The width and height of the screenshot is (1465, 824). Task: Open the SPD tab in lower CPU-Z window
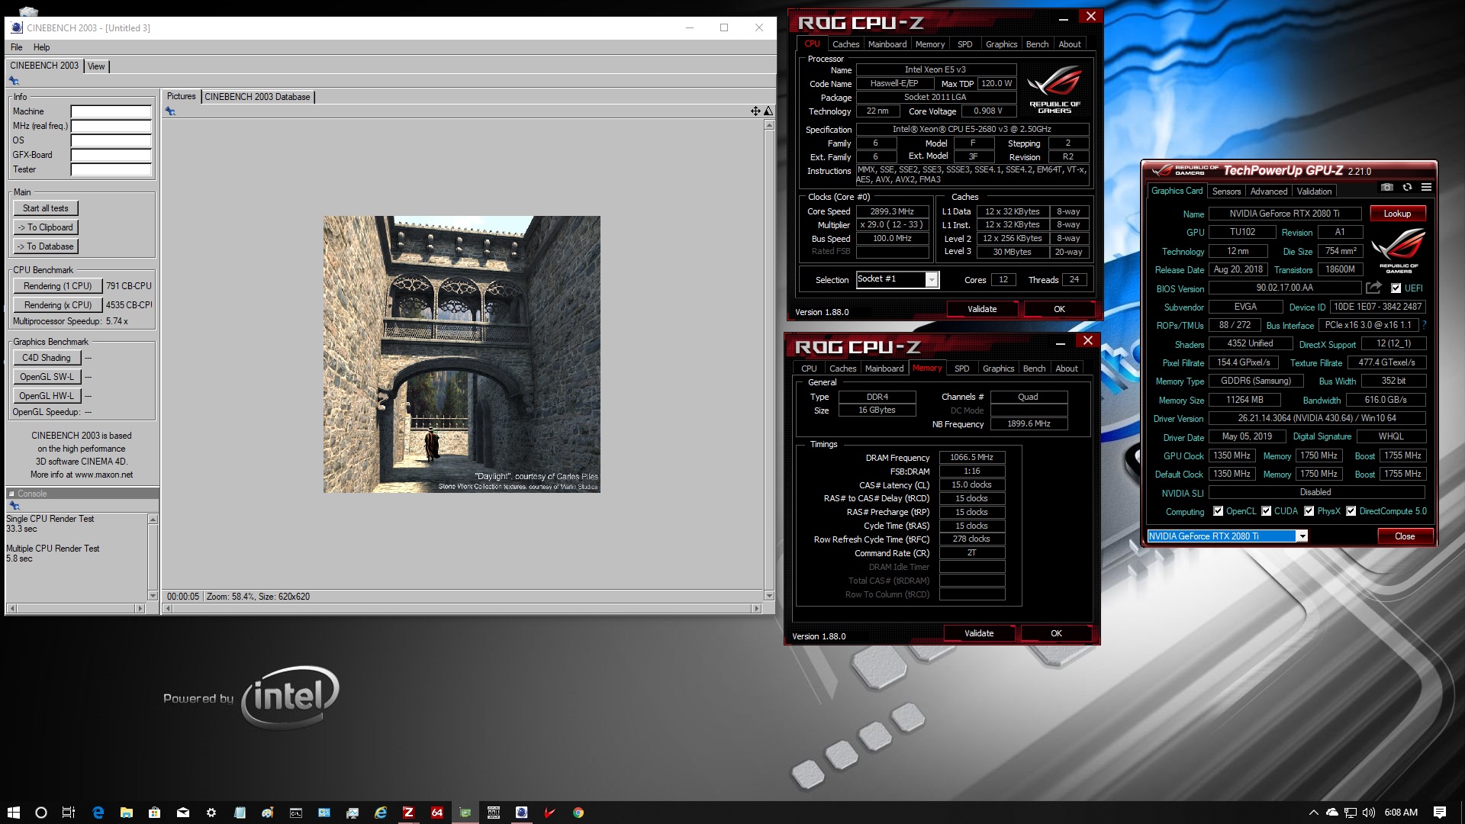click(961, 369)
